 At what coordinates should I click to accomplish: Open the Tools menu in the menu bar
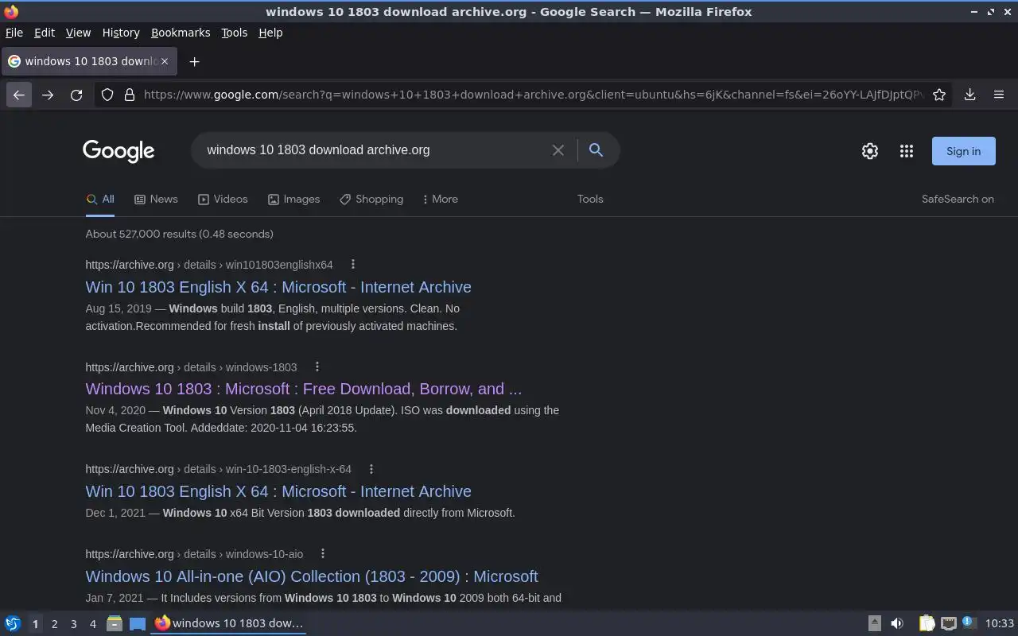(x=234, y=33)
